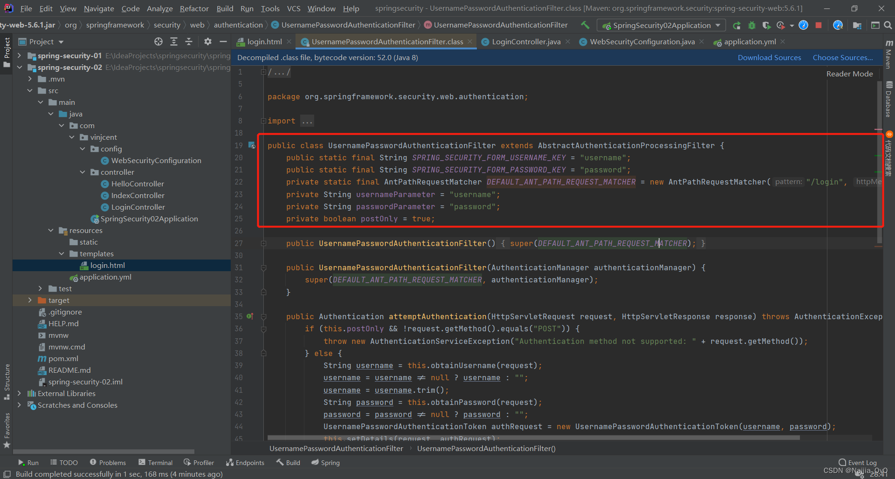The width and height of the screenshot is (895, 479).
Task: Expand External Libraries node
Action: 19,393
